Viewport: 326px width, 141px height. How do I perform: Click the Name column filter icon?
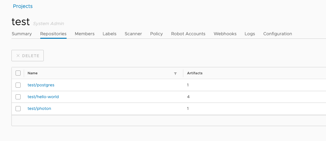175,73
